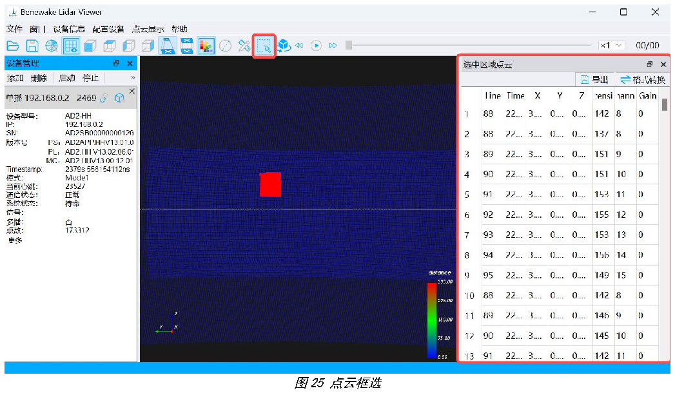675x395 pixels.
Task: Toggle the color palette rendering icon
Action: (206, 46)
